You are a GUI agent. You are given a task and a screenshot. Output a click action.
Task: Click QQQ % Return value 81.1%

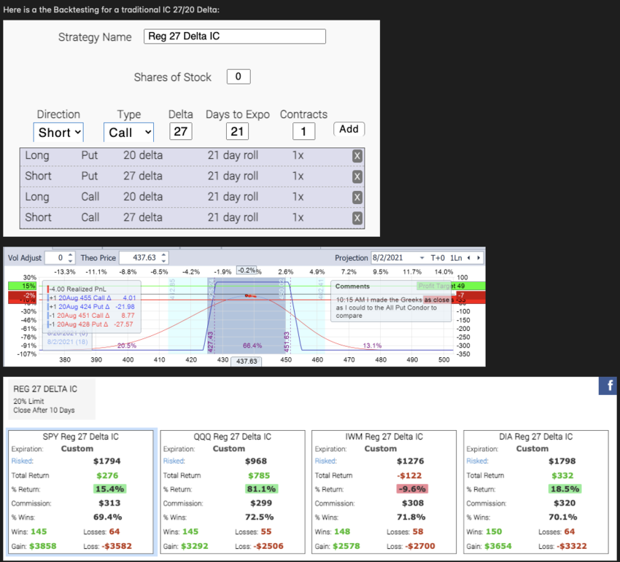tap(261, 489)
